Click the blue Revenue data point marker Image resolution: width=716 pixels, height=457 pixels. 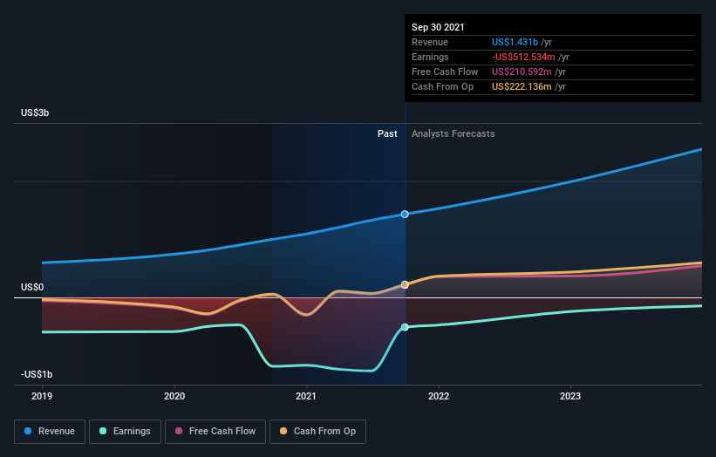point(405,215)
